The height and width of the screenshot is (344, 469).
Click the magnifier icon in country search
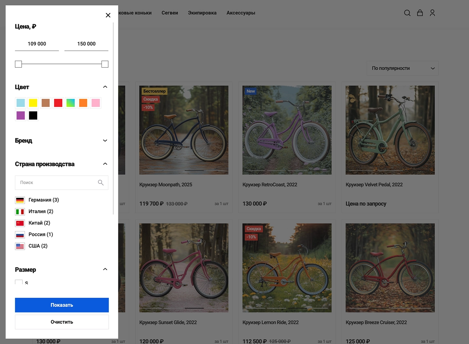101,183
